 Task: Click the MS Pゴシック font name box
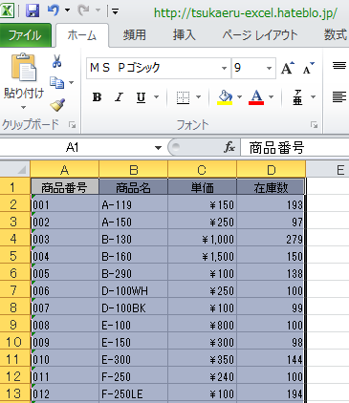coord(154,68)
